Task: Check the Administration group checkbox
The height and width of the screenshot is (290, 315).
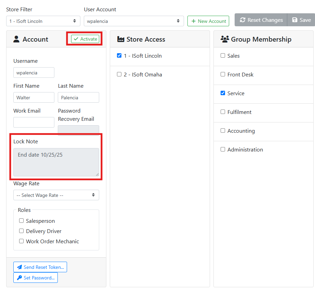Action: point(223,149)
